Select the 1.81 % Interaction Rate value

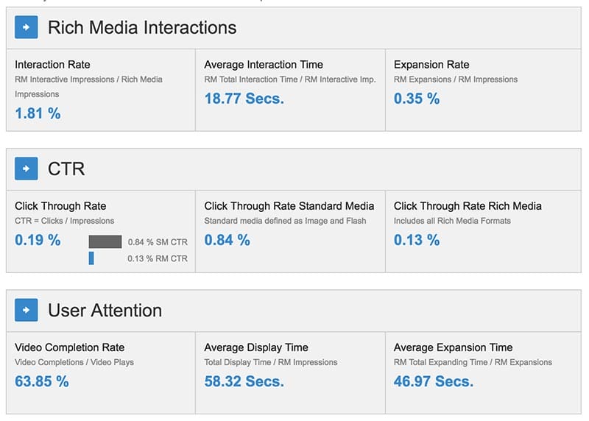tap(38, 113)
